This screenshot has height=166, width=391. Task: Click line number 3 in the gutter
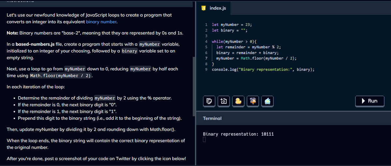click(206, 36)
